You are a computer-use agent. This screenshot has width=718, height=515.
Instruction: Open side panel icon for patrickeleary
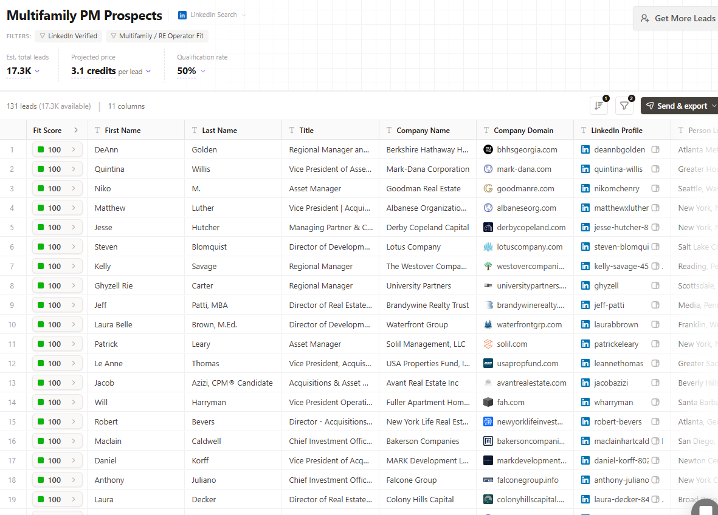point(655,344)
